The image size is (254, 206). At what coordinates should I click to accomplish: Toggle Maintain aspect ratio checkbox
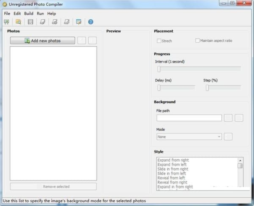(197, 40)
